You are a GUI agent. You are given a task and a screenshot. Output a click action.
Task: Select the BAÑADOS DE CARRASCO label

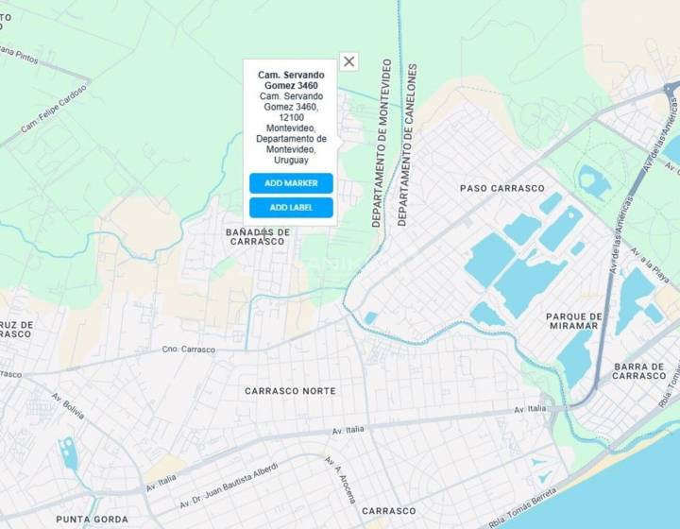coord(258,237)
